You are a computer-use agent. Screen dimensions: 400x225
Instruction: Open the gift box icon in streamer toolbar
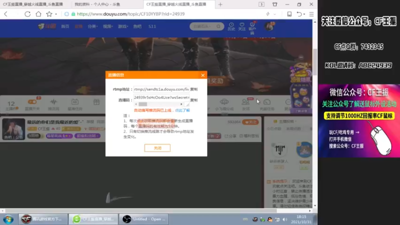point(96,102)
